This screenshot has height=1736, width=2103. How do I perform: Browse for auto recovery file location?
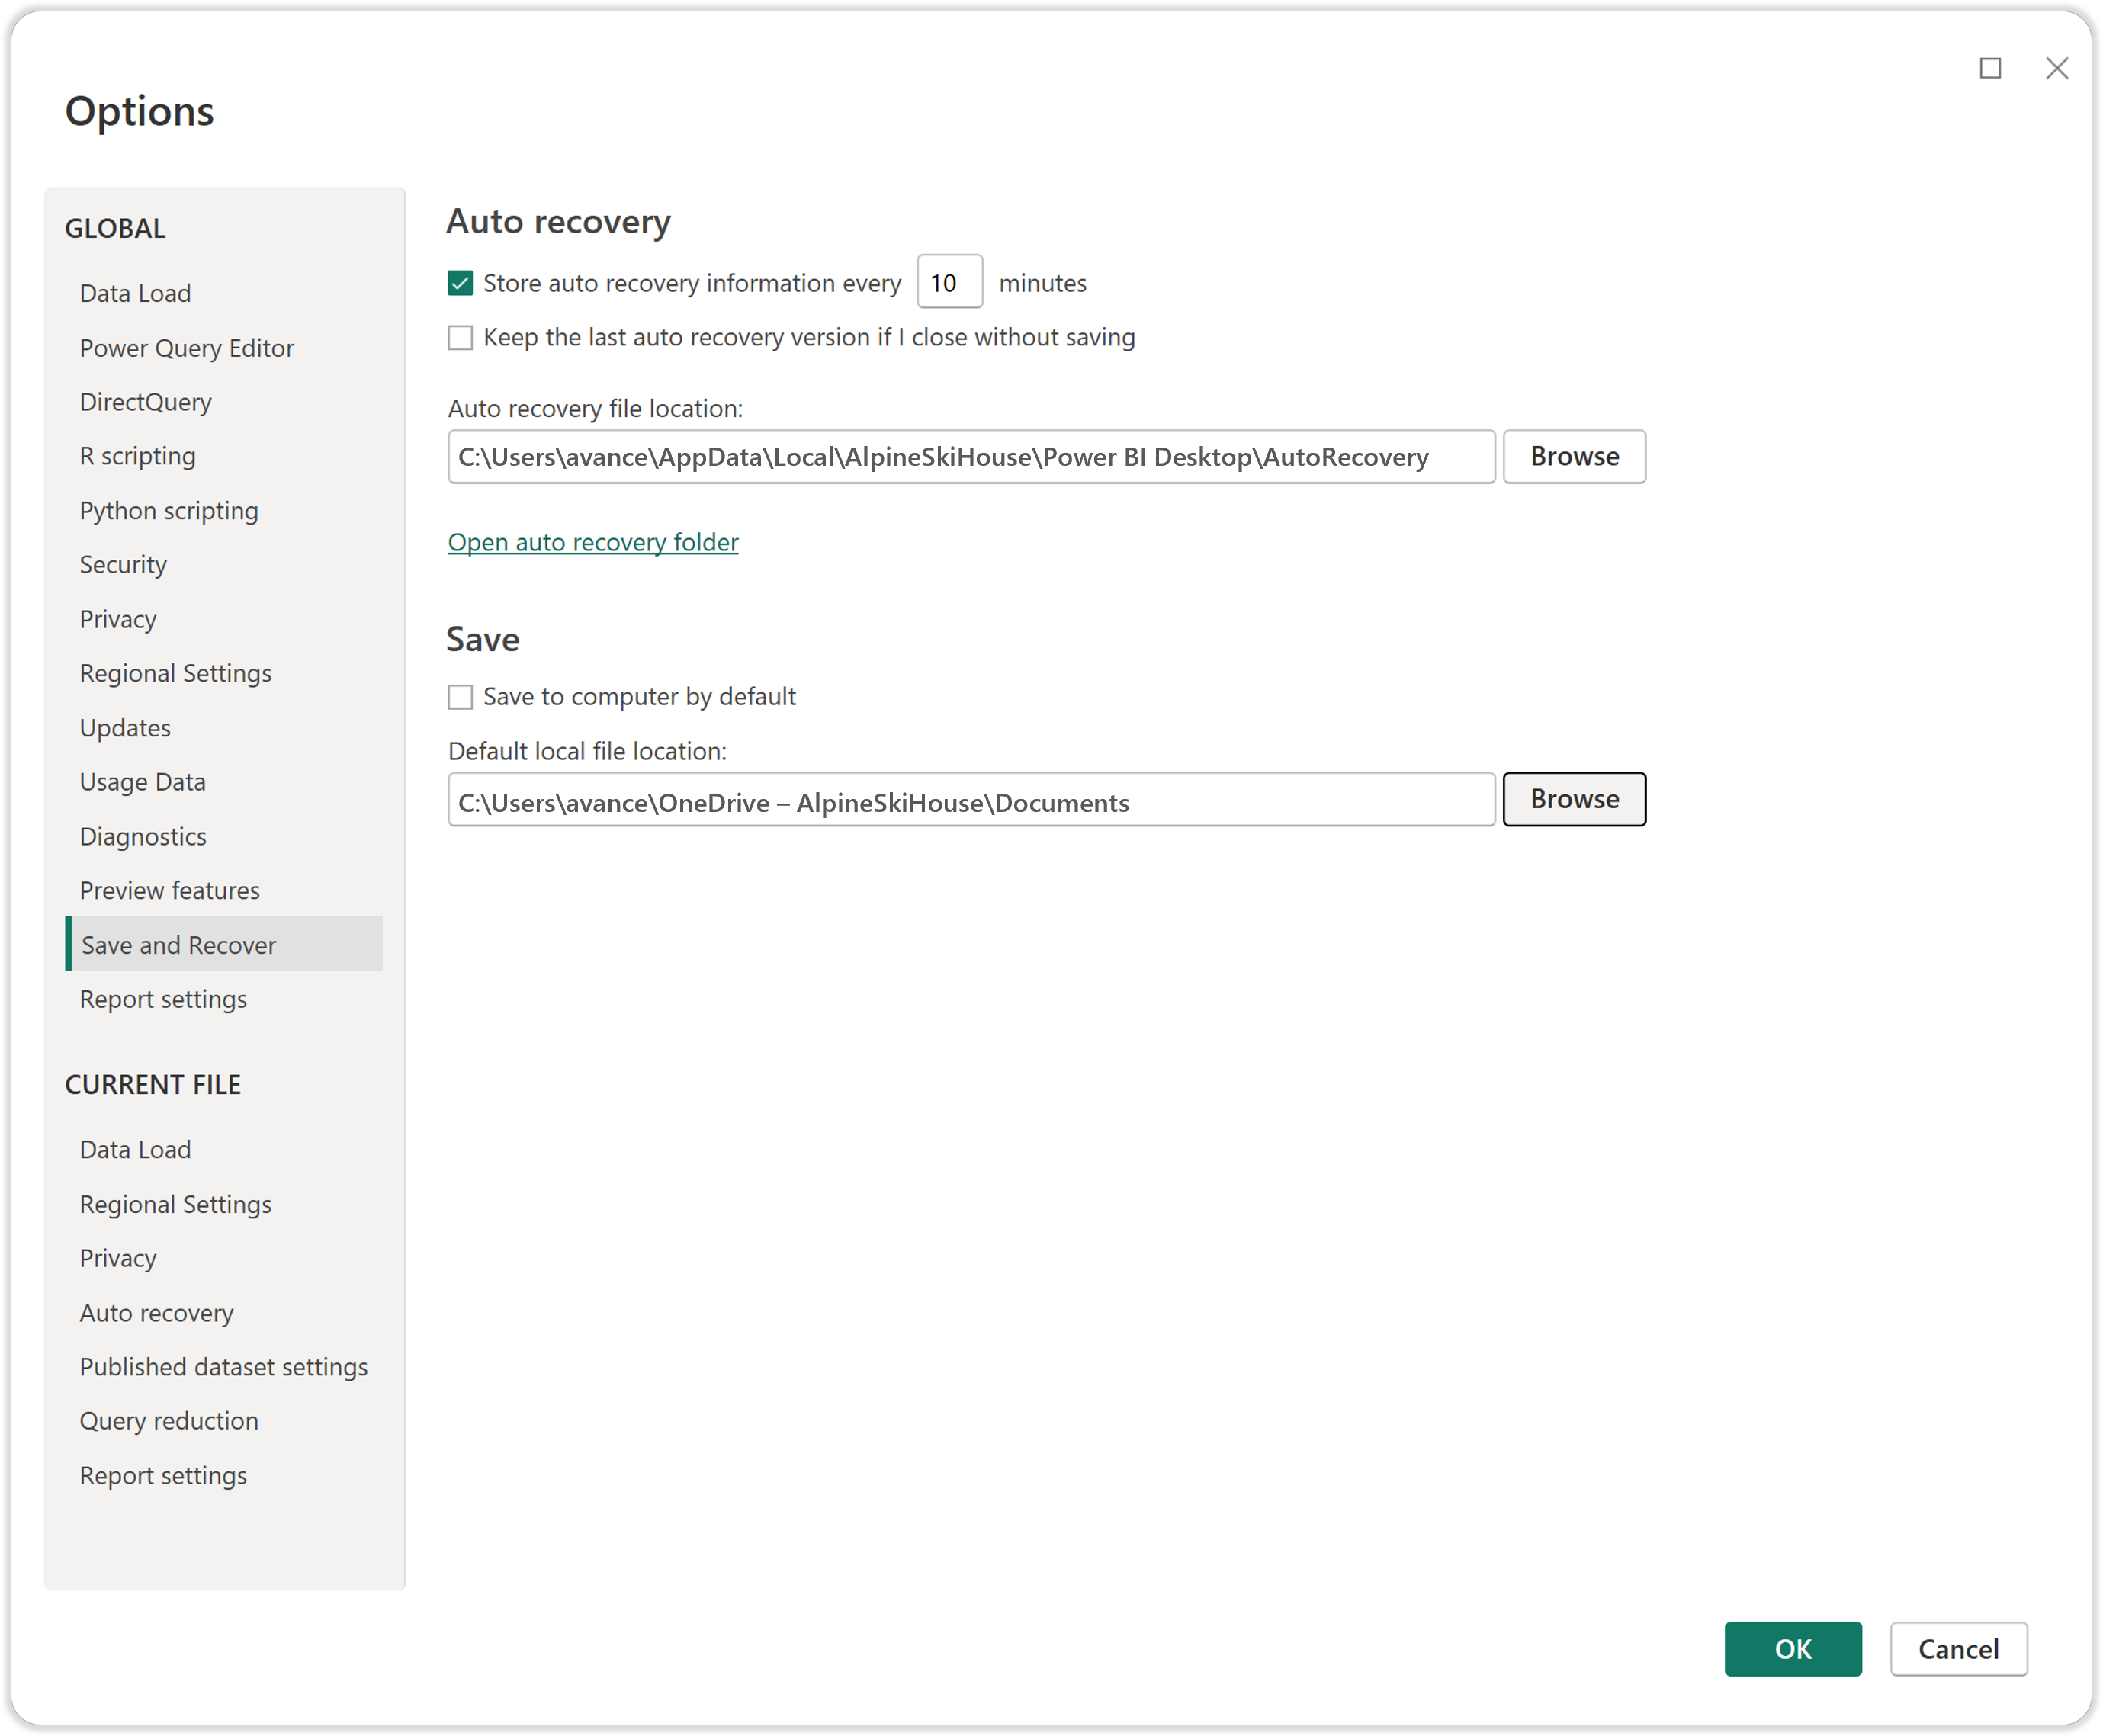tap(1573, 457)
